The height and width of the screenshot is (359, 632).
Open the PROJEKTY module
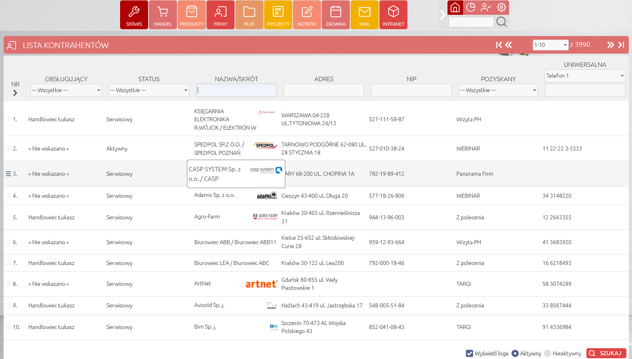278,15
